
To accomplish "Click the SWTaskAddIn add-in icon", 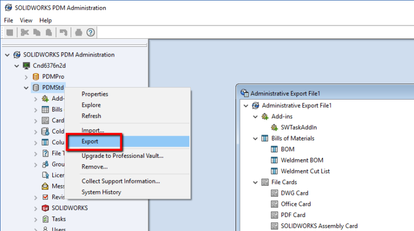I will point(274,127).
